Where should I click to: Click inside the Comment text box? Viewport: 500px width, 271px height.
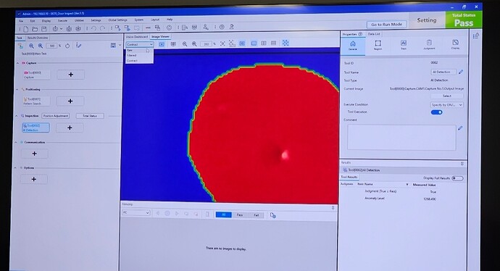click(x=401, y=137)
